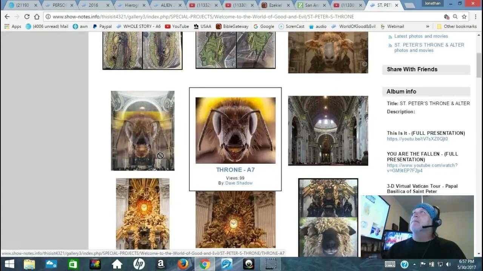
Task: Open the Latest photos and movies feed
Action: pos(421,36)
